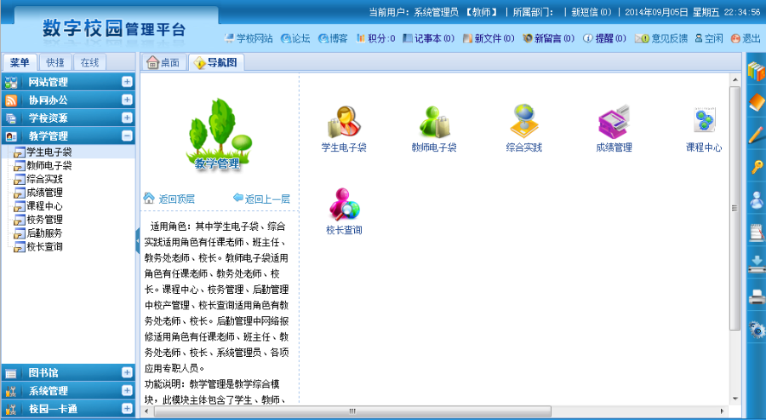Click 退出 to log out
This screenshot has height=420, width=766.
[x=746, y=38]
